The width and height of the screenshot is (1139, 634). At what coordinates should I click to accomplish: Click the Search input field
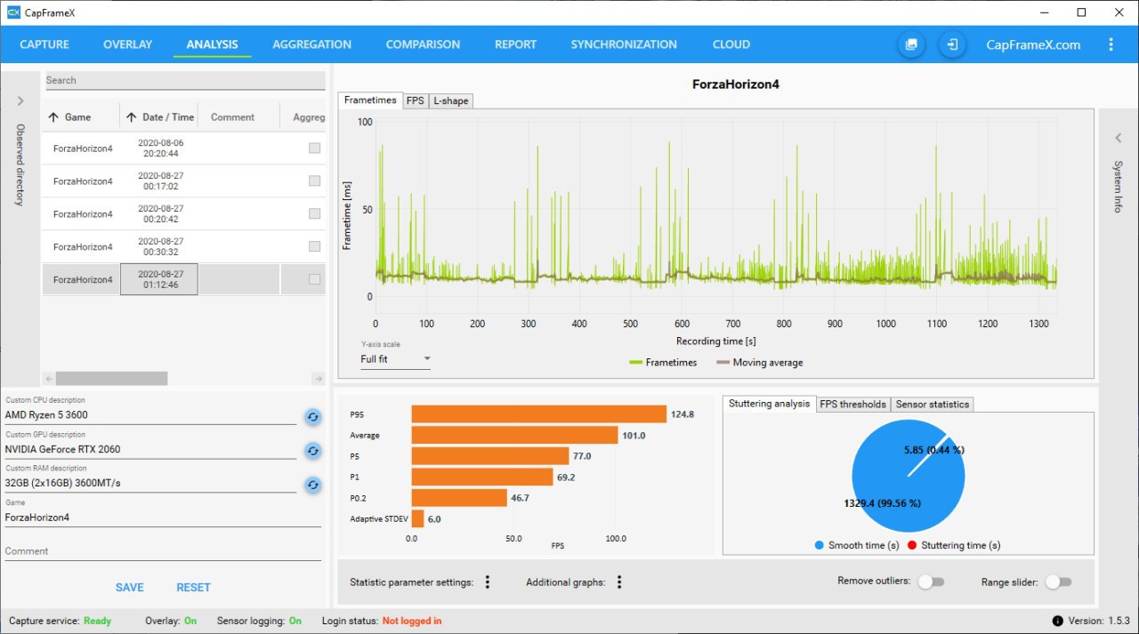click(x=185, y=81)
